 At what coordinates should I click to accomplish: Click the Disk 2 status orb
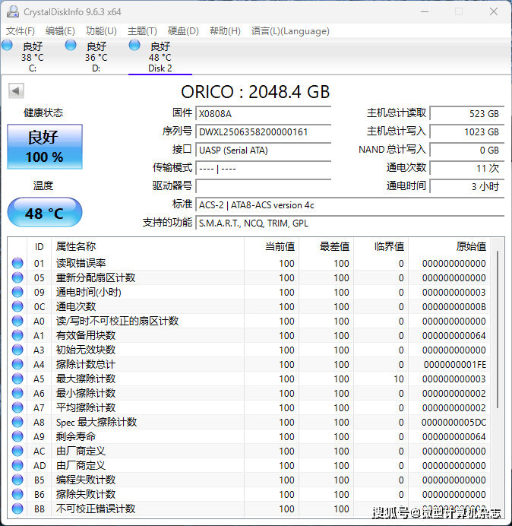135,46
